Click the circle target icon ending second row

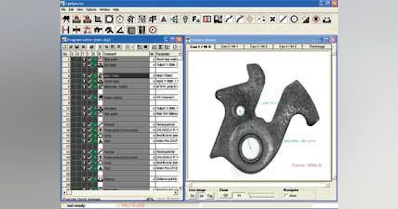coord(153,30)
